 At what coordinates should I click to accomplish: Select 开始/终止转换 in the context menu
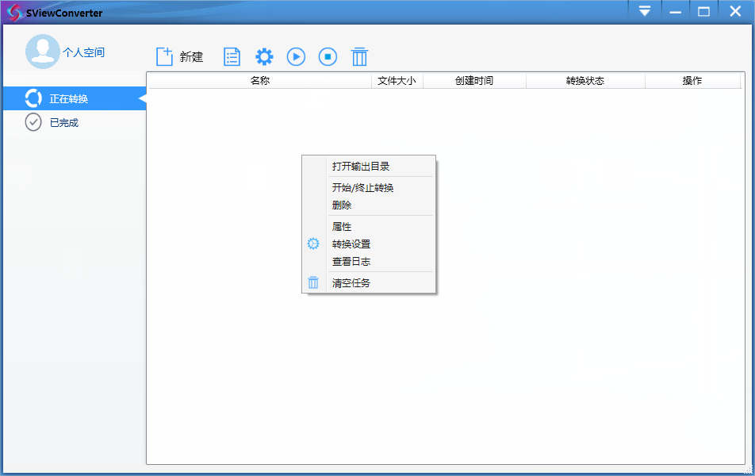pos(363,188)
